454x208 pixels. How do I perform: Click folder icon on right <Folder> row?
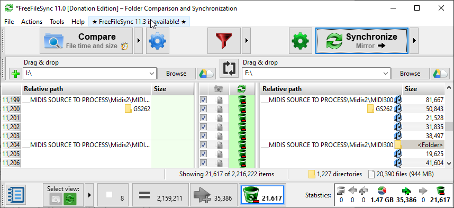click(x=398, y=145)
